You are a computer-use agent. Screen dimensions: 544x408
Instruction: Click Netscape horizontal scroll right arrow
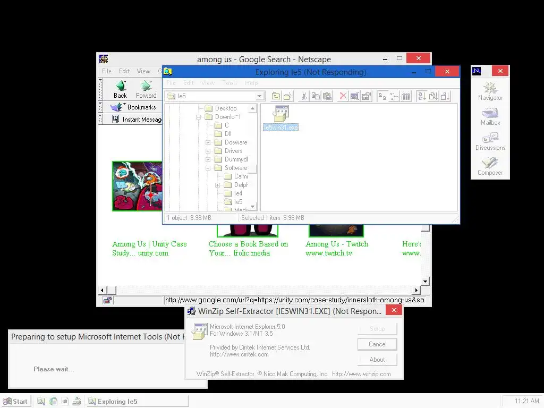coord(416,290)
